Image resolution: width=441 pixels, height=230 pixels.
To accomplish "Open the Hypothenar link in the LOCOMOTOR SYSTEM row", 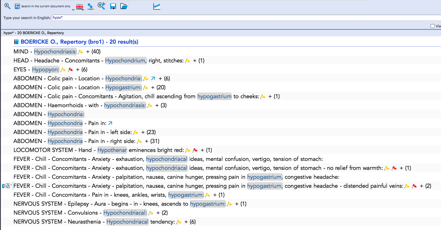I will pyautogui.click(x=112, y=150).
